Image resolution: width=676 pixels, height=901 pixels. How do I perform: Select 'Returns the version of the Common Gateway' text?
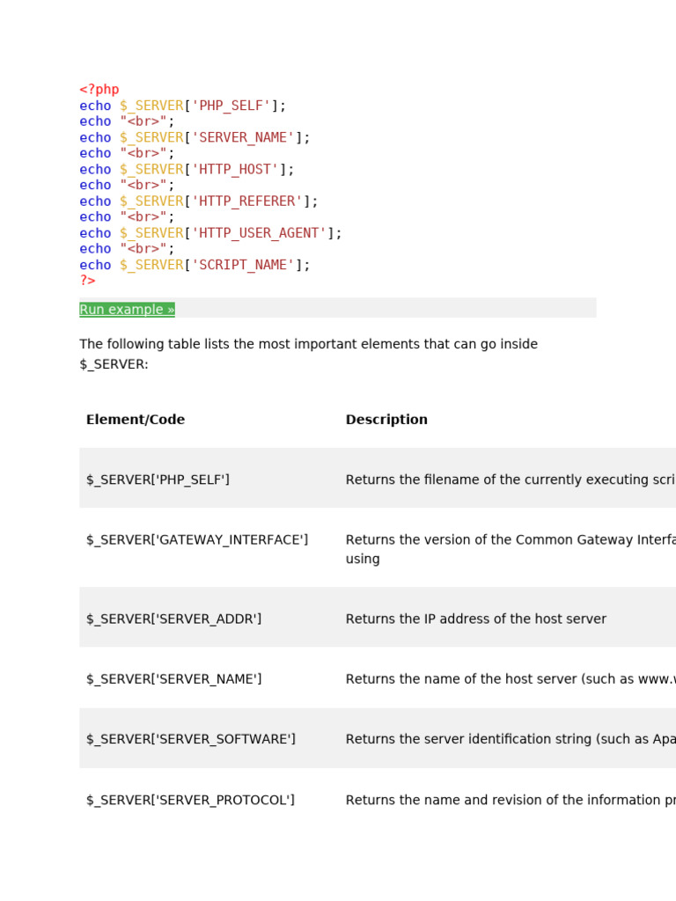coord(511,549)
